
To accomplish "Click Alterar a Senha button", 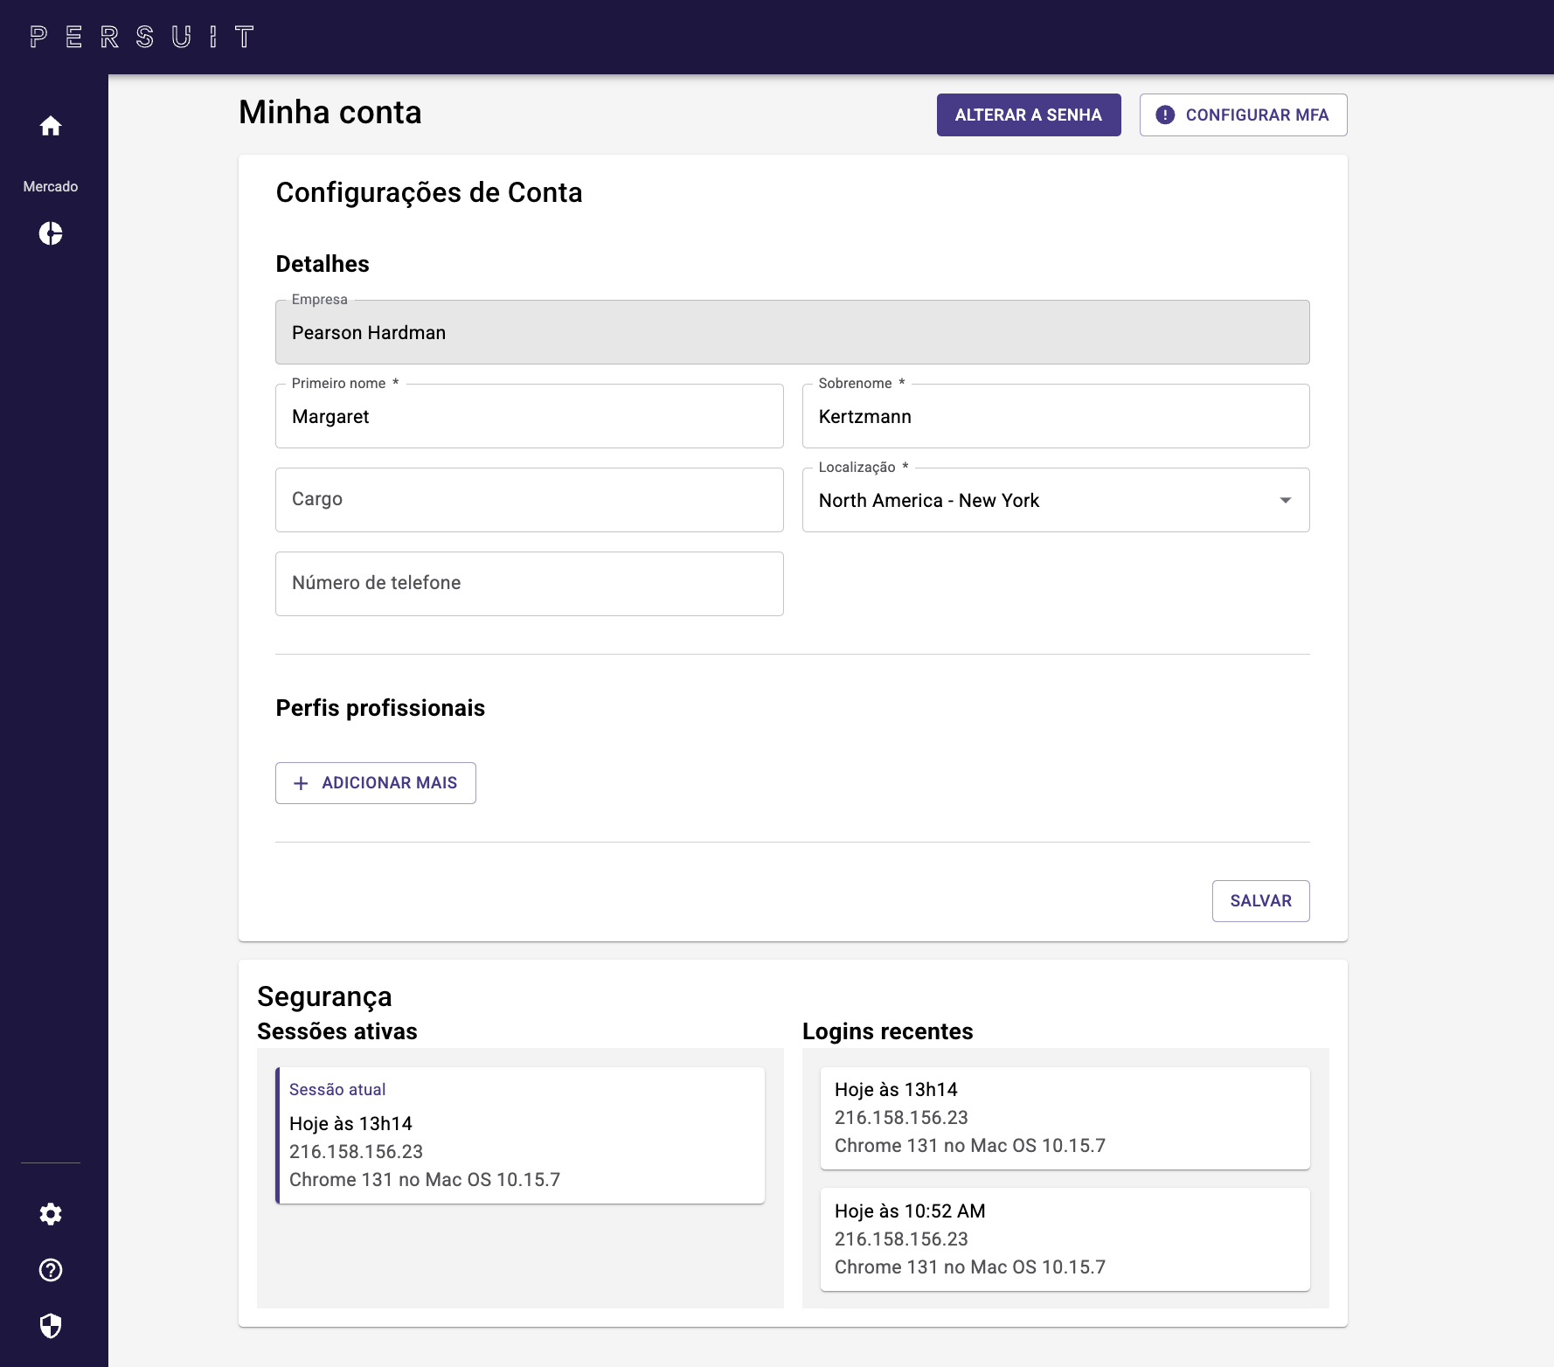I will tap(1029, 114).
